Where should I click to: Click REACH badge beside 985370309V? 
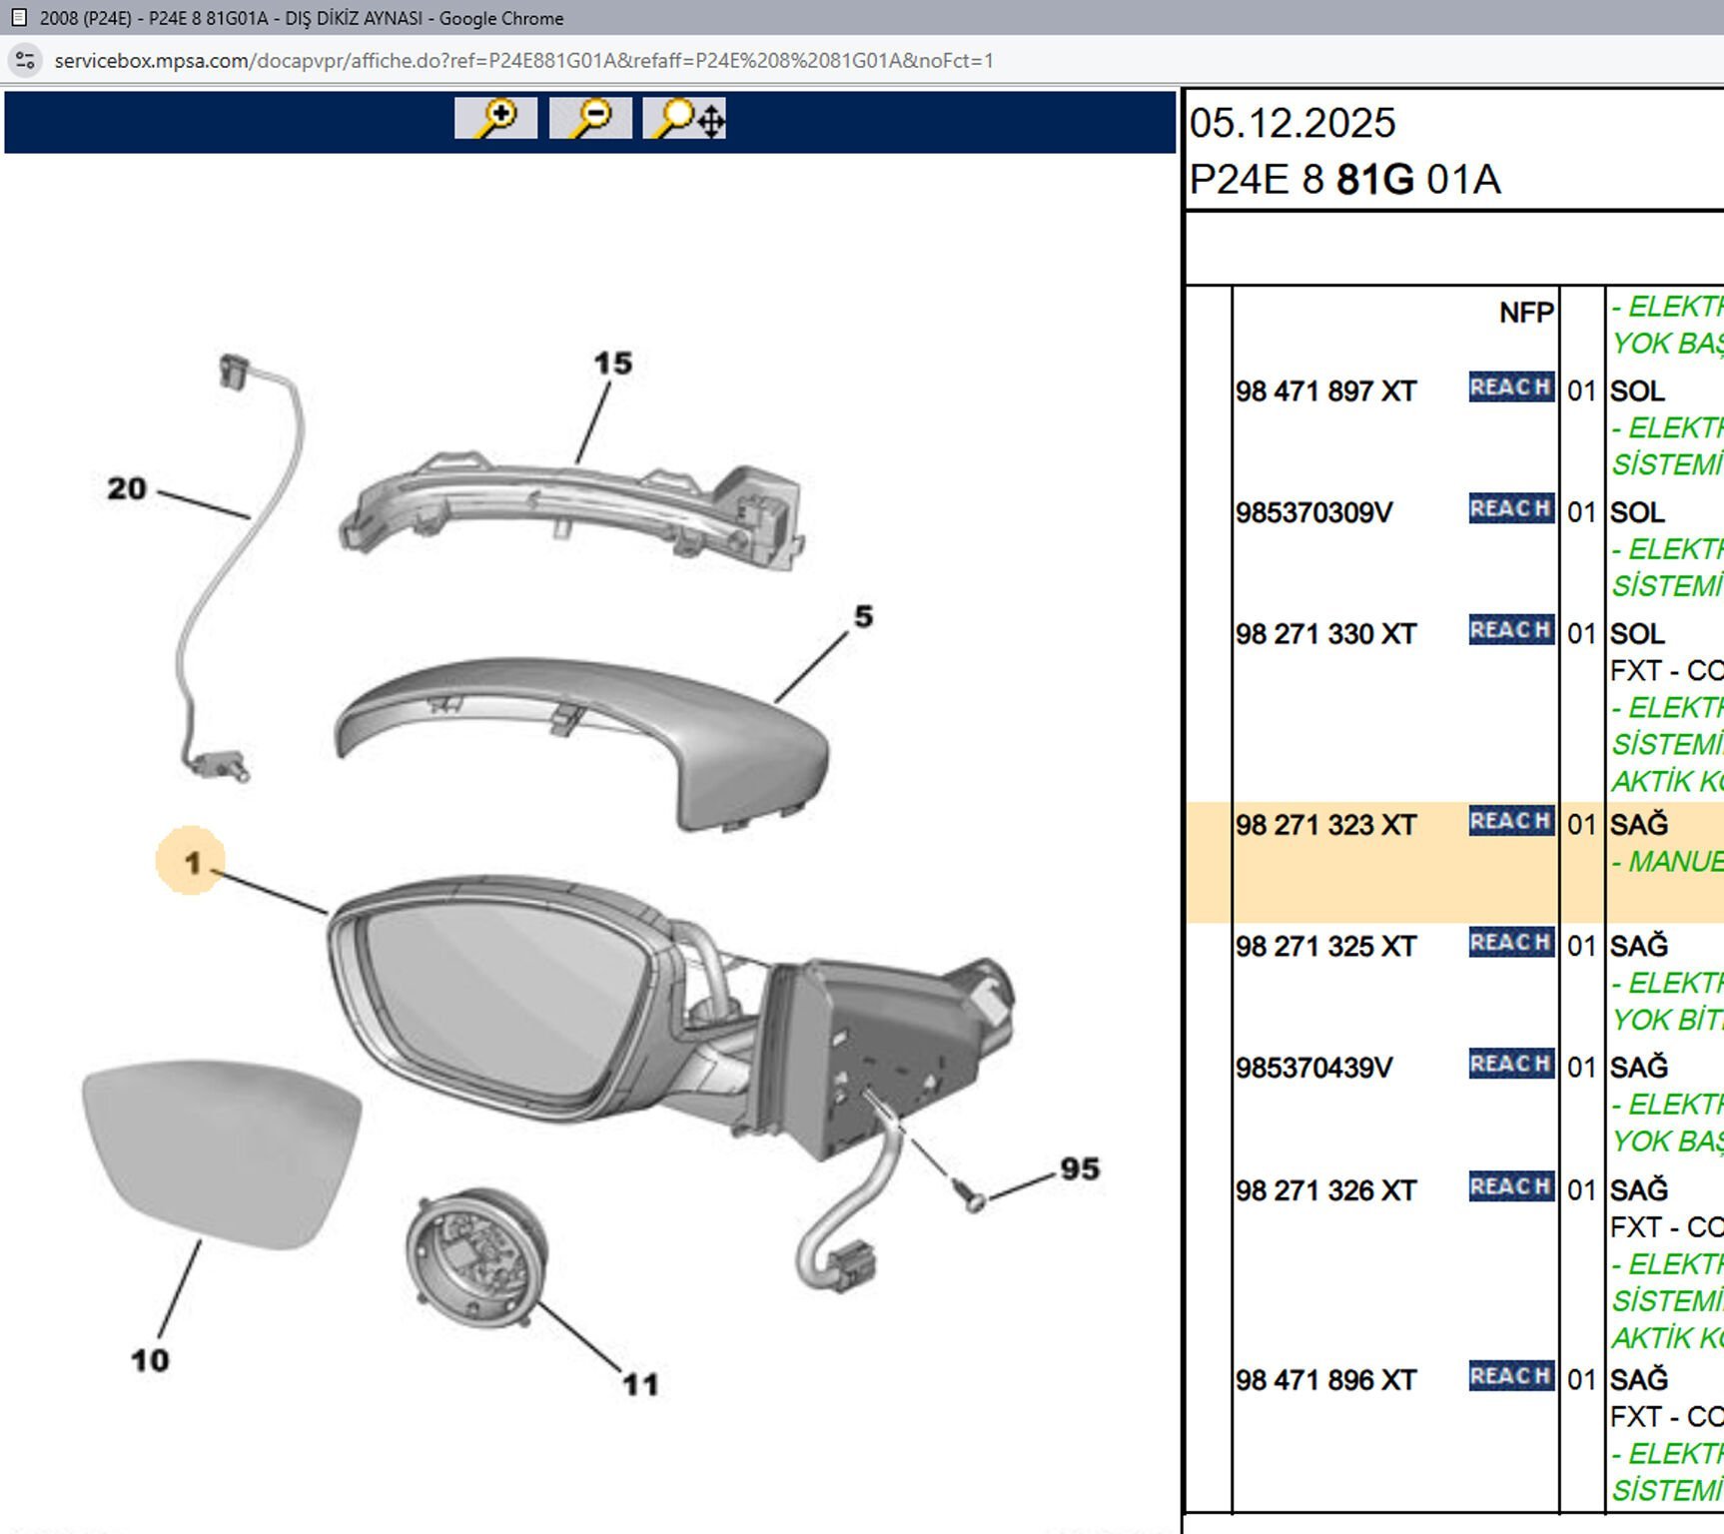coord(1510,509)
